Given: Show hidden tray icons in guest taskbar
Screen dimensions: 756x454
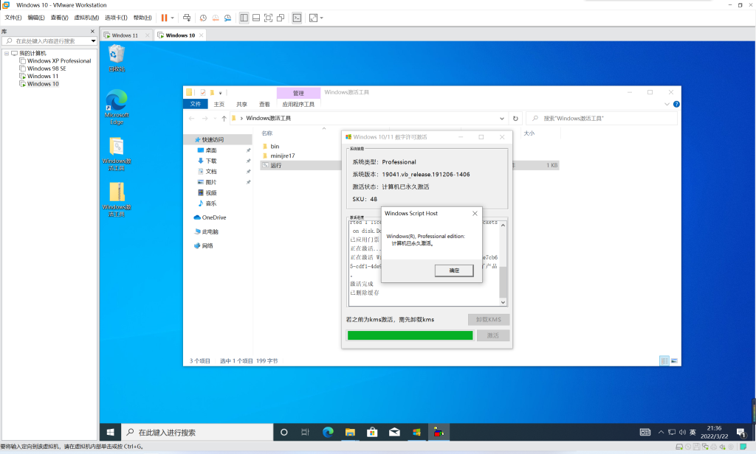Looking at the screenshot, I should pyautogui.click(x=661, y=433).
